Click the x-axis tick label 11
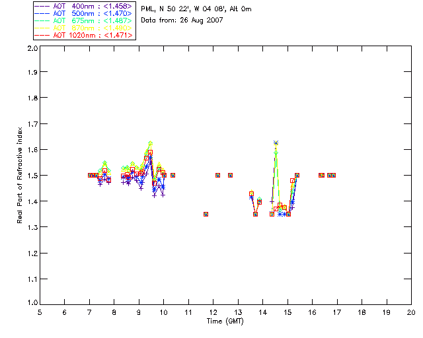Viewport: 423px width, 338px height. 188,312
